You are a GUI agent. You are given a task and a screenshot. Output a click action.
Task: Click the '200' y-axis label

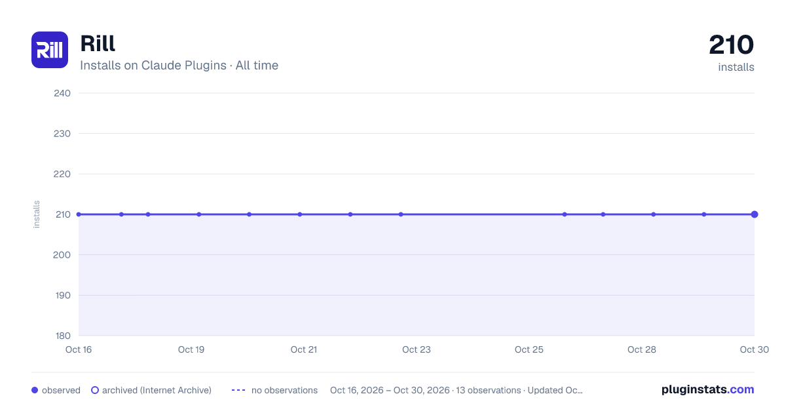[x=62, y=255]
